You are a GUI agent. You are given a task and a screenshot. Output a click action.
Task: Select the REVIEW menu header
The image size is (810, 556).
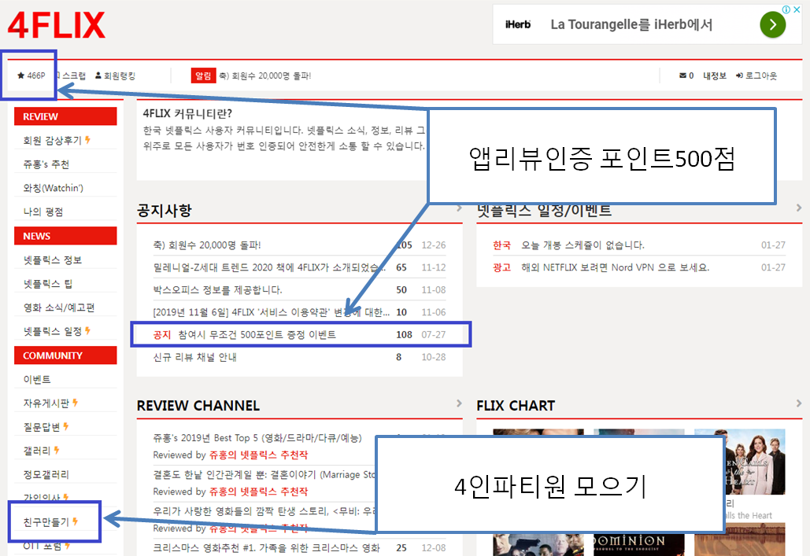coord(65,116)
